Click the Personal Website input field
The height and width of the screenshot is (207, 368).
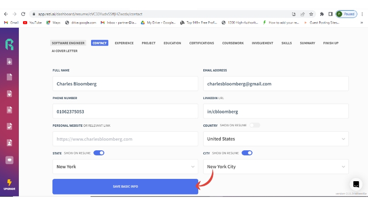(125, 139)
